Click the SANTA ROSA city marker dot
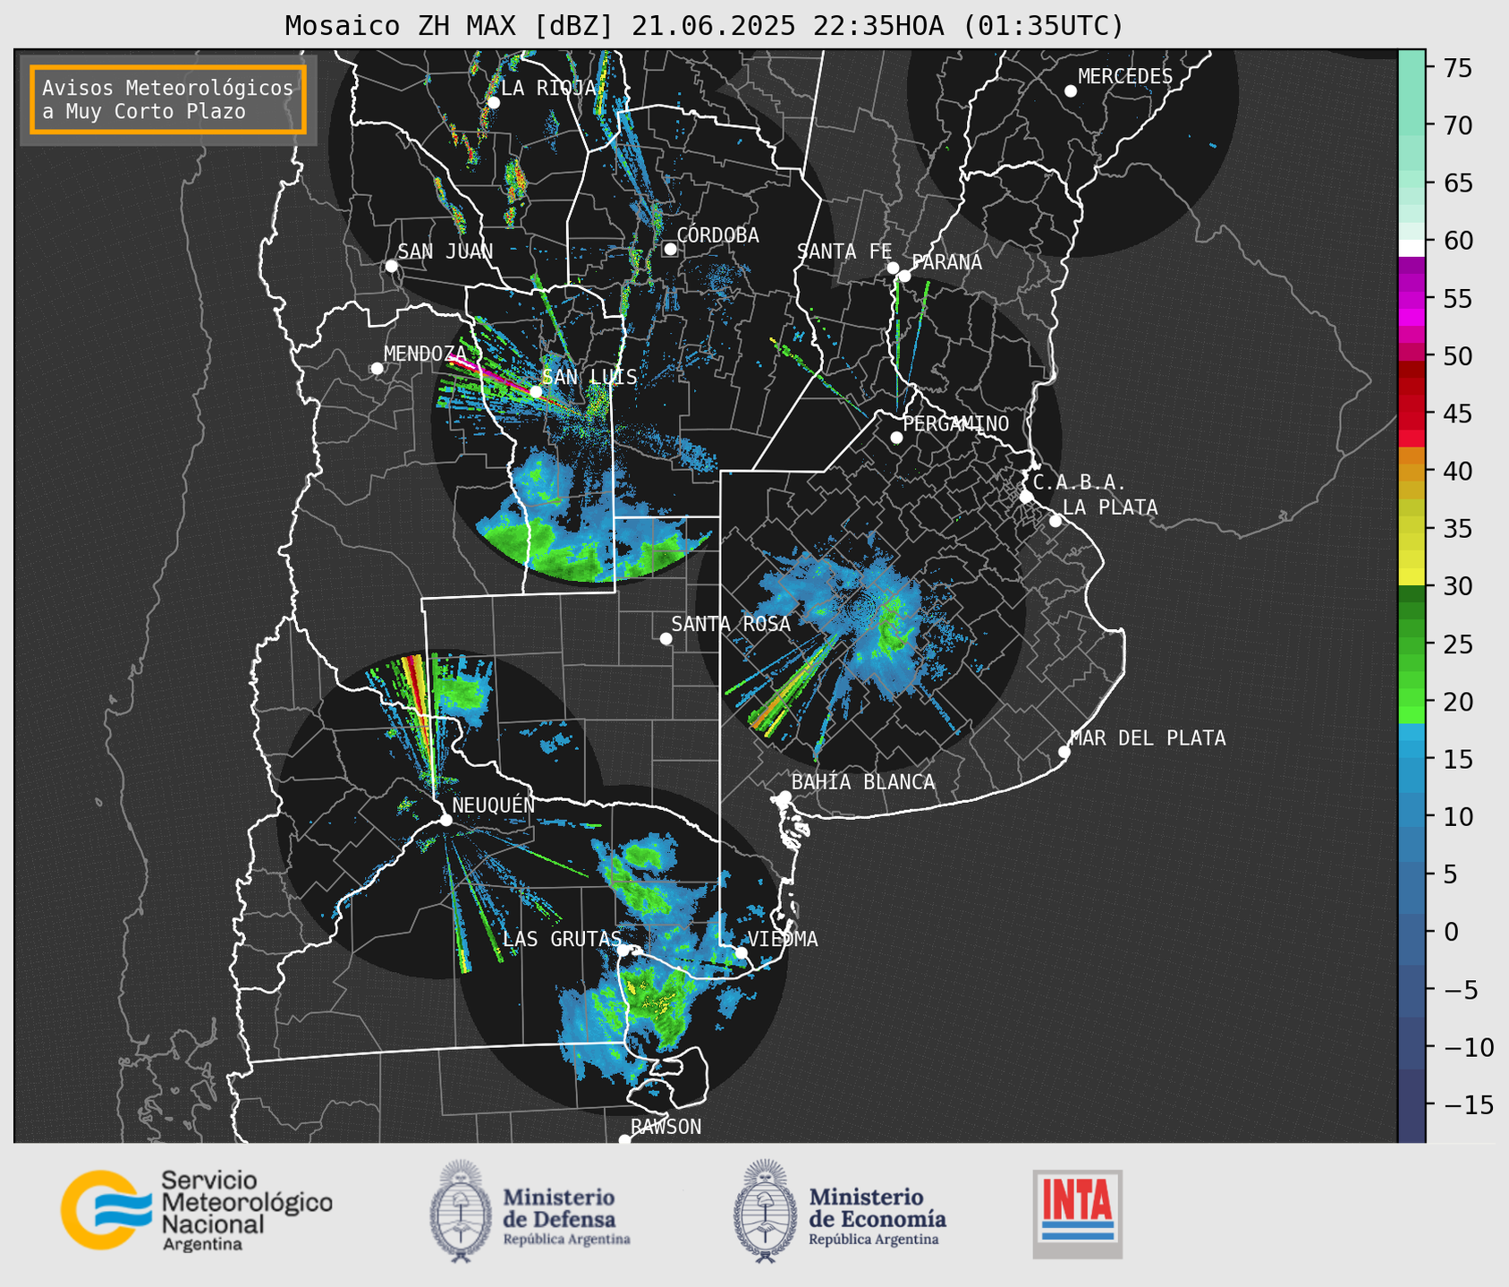This screenshot has width=1509, height=1287. pos(665,638)
